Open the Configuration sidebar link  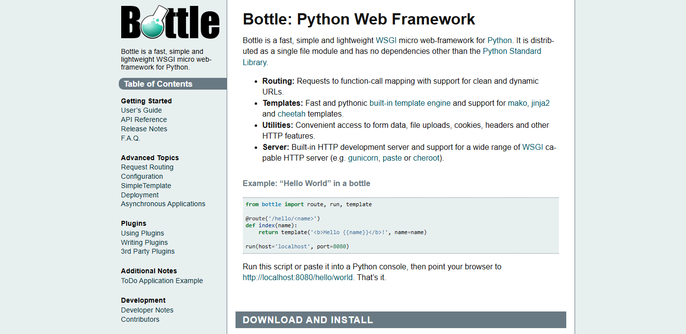click(x=142, y=176)
